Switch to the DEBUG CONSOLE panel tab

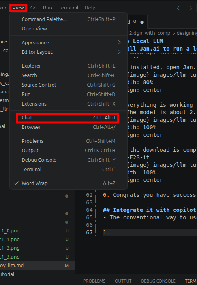(x=158, y=281)
